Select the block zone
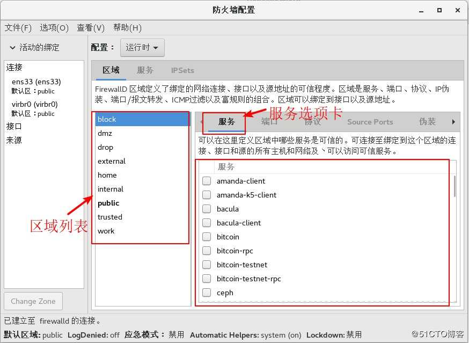Screen dimensions: 469x343 142,119
